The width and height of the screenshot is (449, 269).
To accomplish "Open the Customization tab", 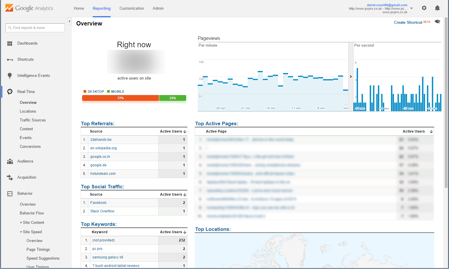I will pyautogui.click(x=132, y=8).
